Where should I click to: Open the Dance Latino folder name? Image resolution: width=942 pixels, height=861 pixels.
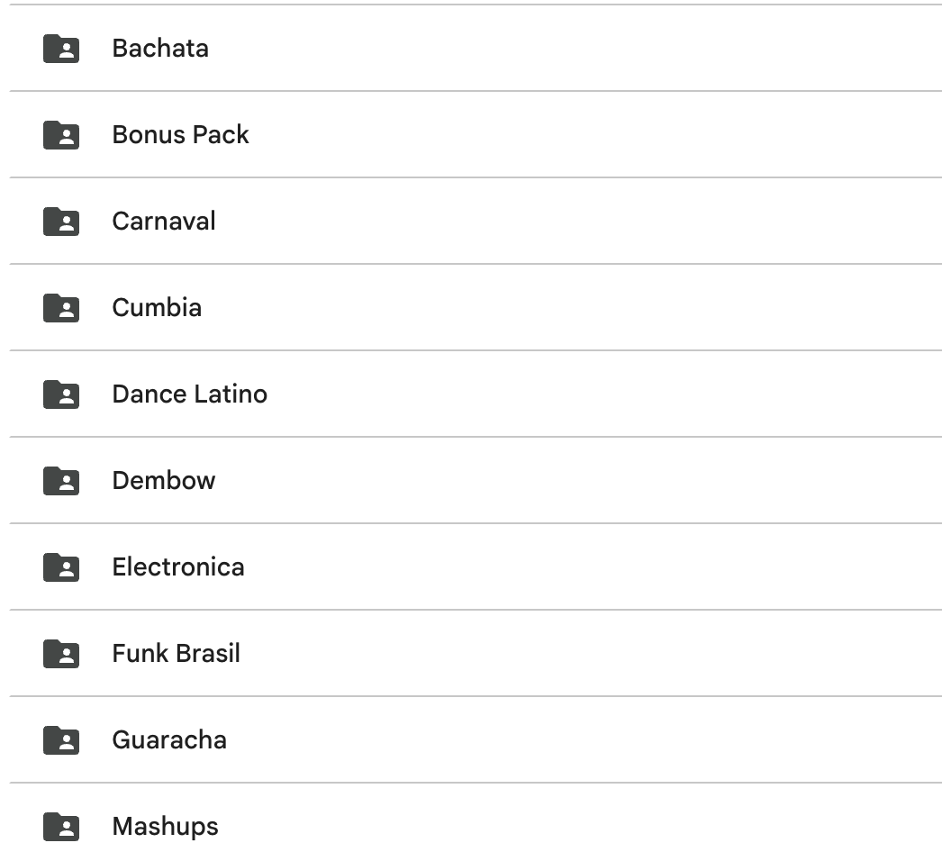(189, 394)
